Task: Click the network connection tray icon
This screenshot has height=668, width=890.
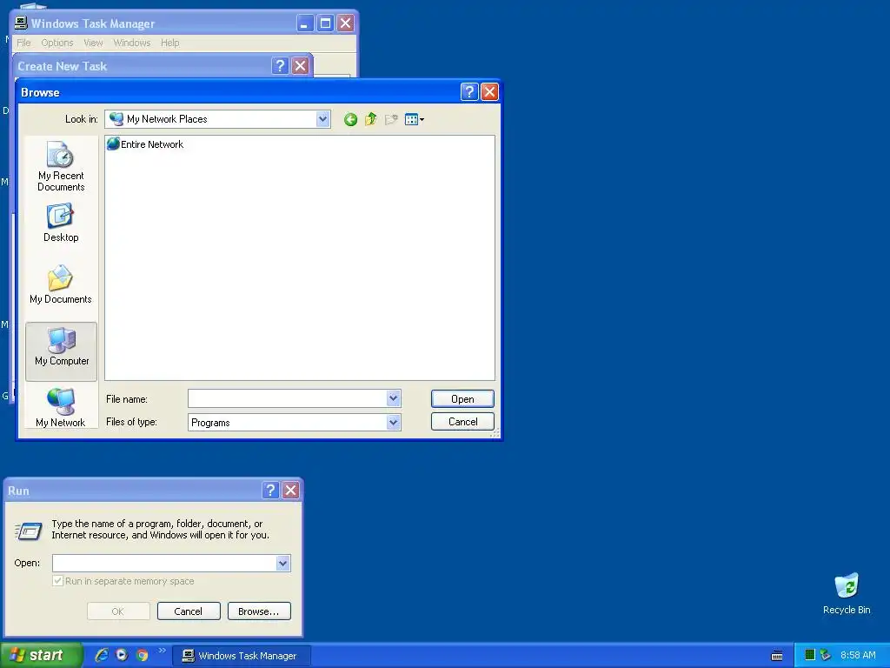Action: point(826,655)
